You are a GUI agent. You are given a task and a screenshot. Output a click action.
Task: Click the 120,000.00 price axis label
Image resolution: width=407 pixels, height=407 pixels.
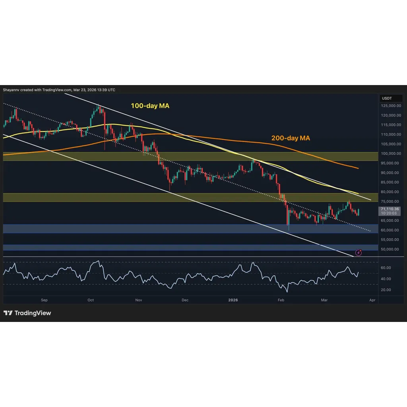pos(391,115)
